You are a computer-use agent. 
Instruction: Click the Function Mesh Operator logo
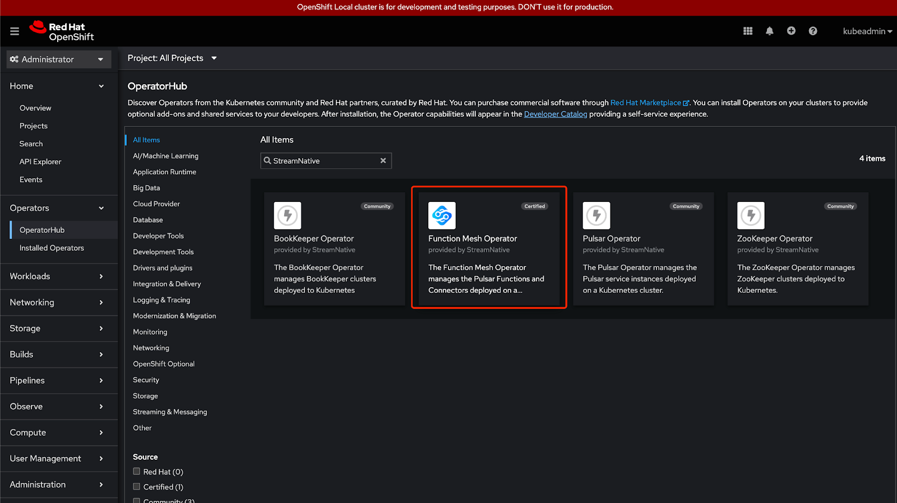click(442, 215)
